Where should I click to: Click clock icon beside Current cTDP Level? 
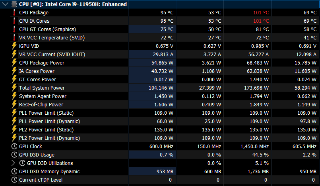coord(14,180)
